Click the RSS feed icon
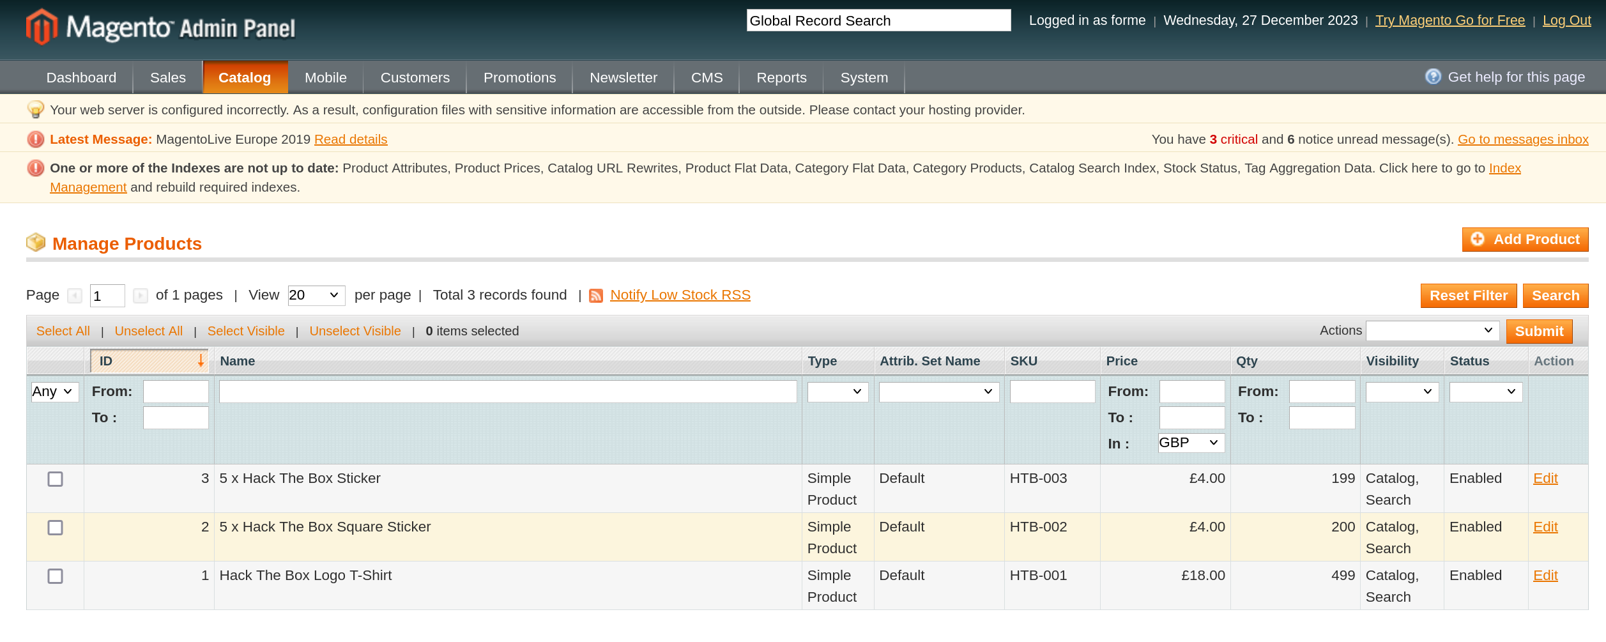 pyautogui.click(x=596, y=295)
